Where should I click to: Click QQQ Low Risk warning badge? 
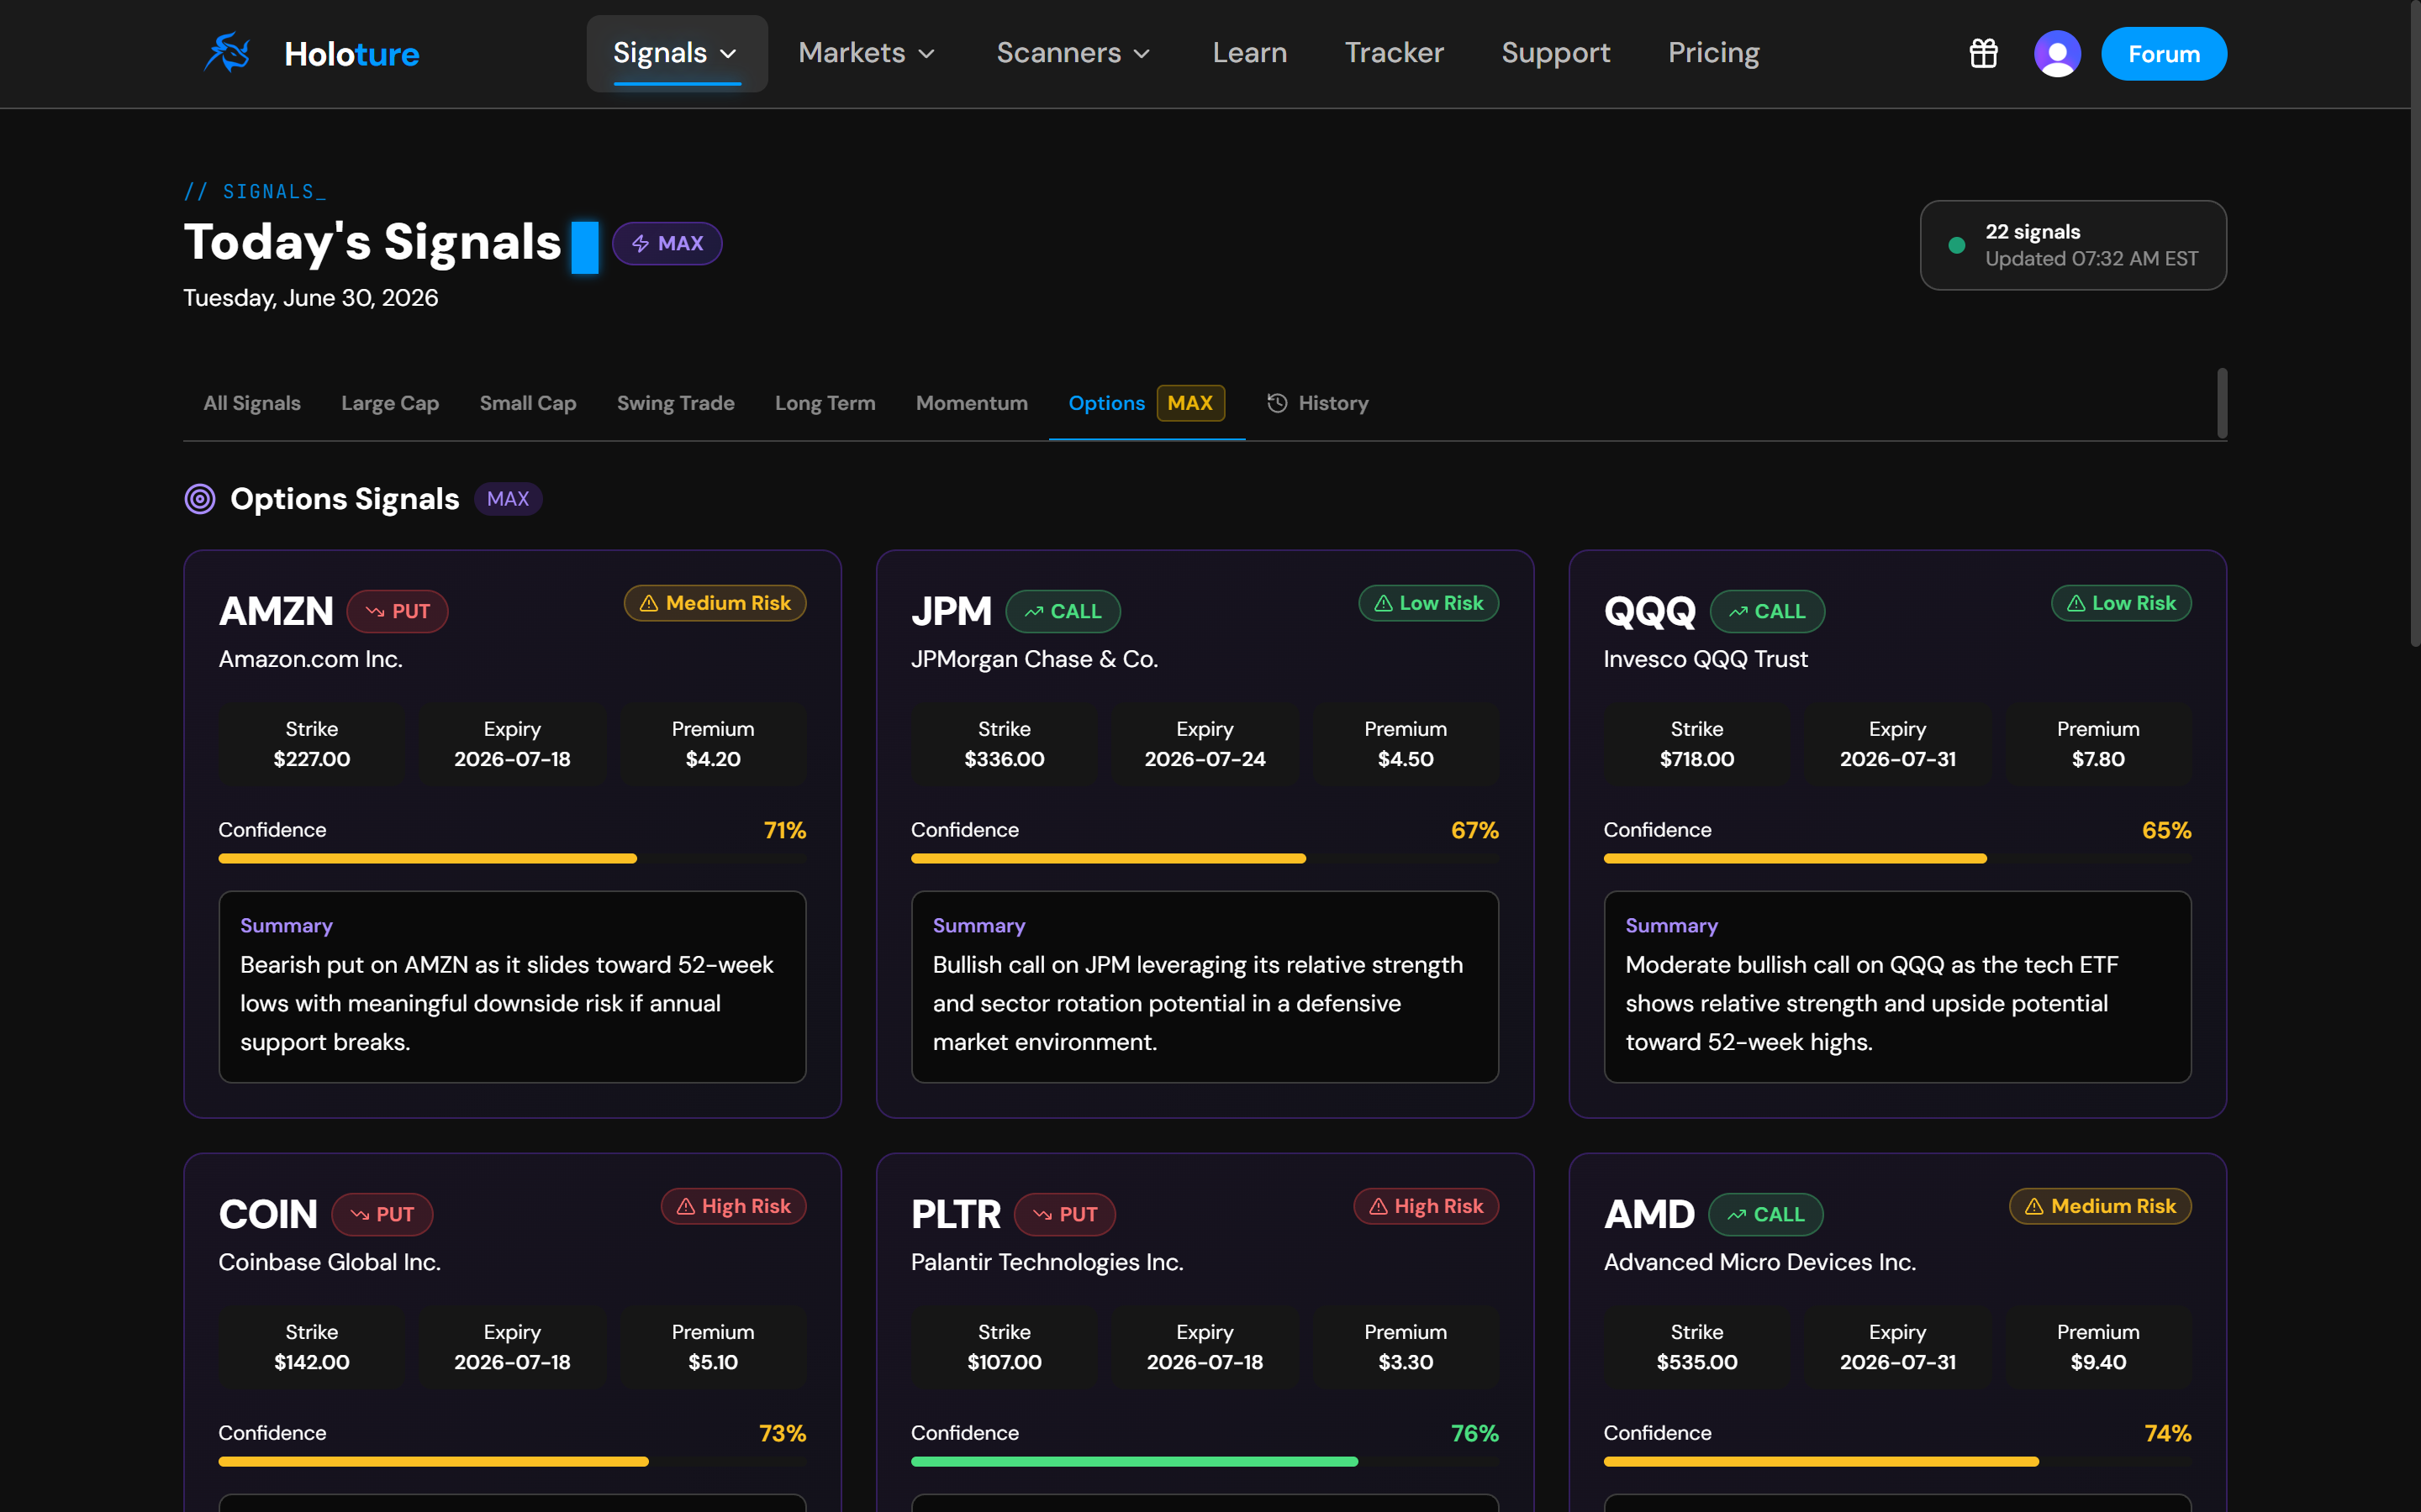click(2121, 603)
